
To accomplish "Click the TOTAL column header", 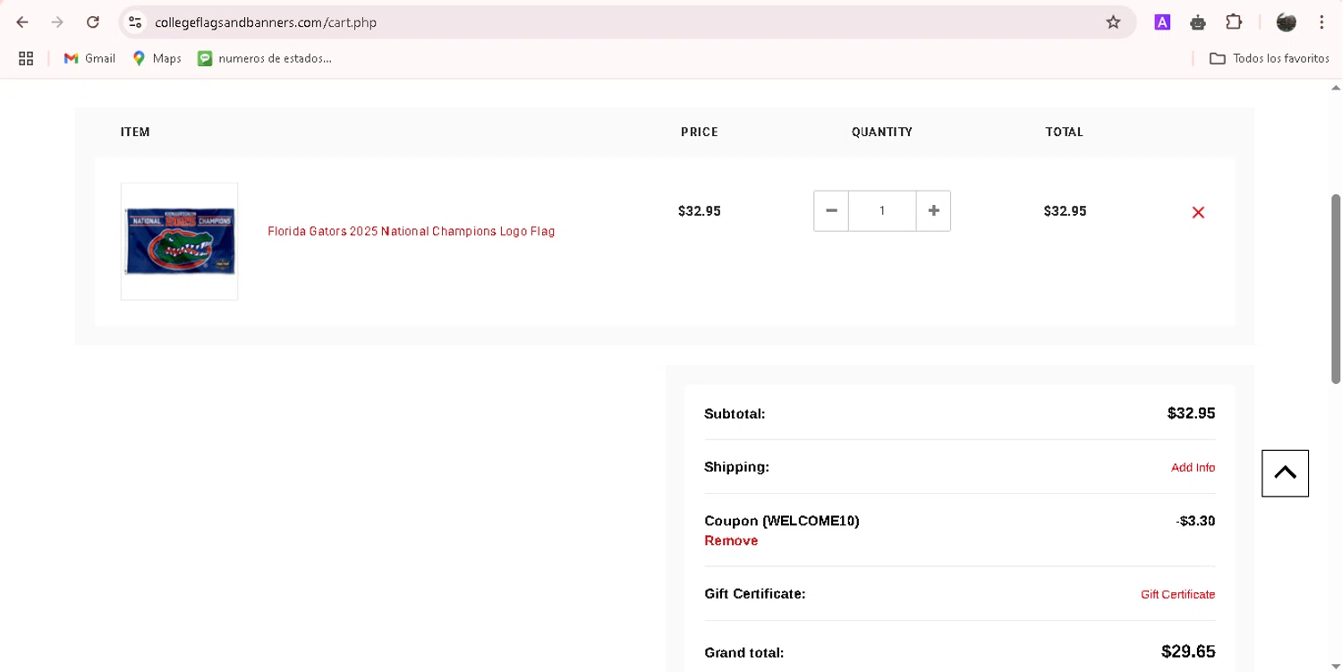I will coord(1065,132).
